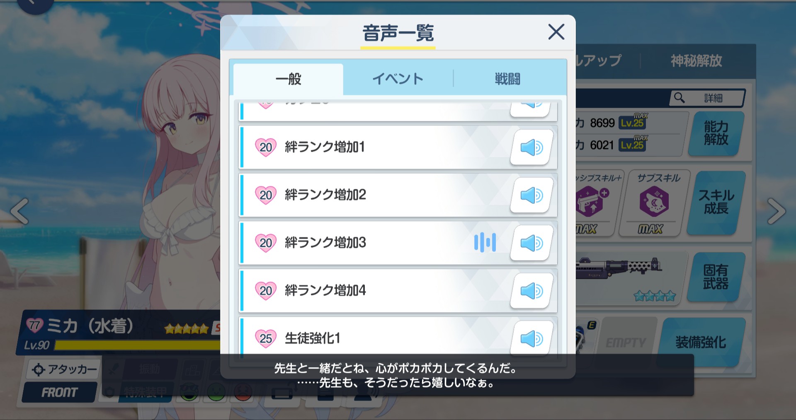Screen dimensions: 796x420
Task: Click the unique weapon gun thumbnail
Action: click(x=619, y=268)
